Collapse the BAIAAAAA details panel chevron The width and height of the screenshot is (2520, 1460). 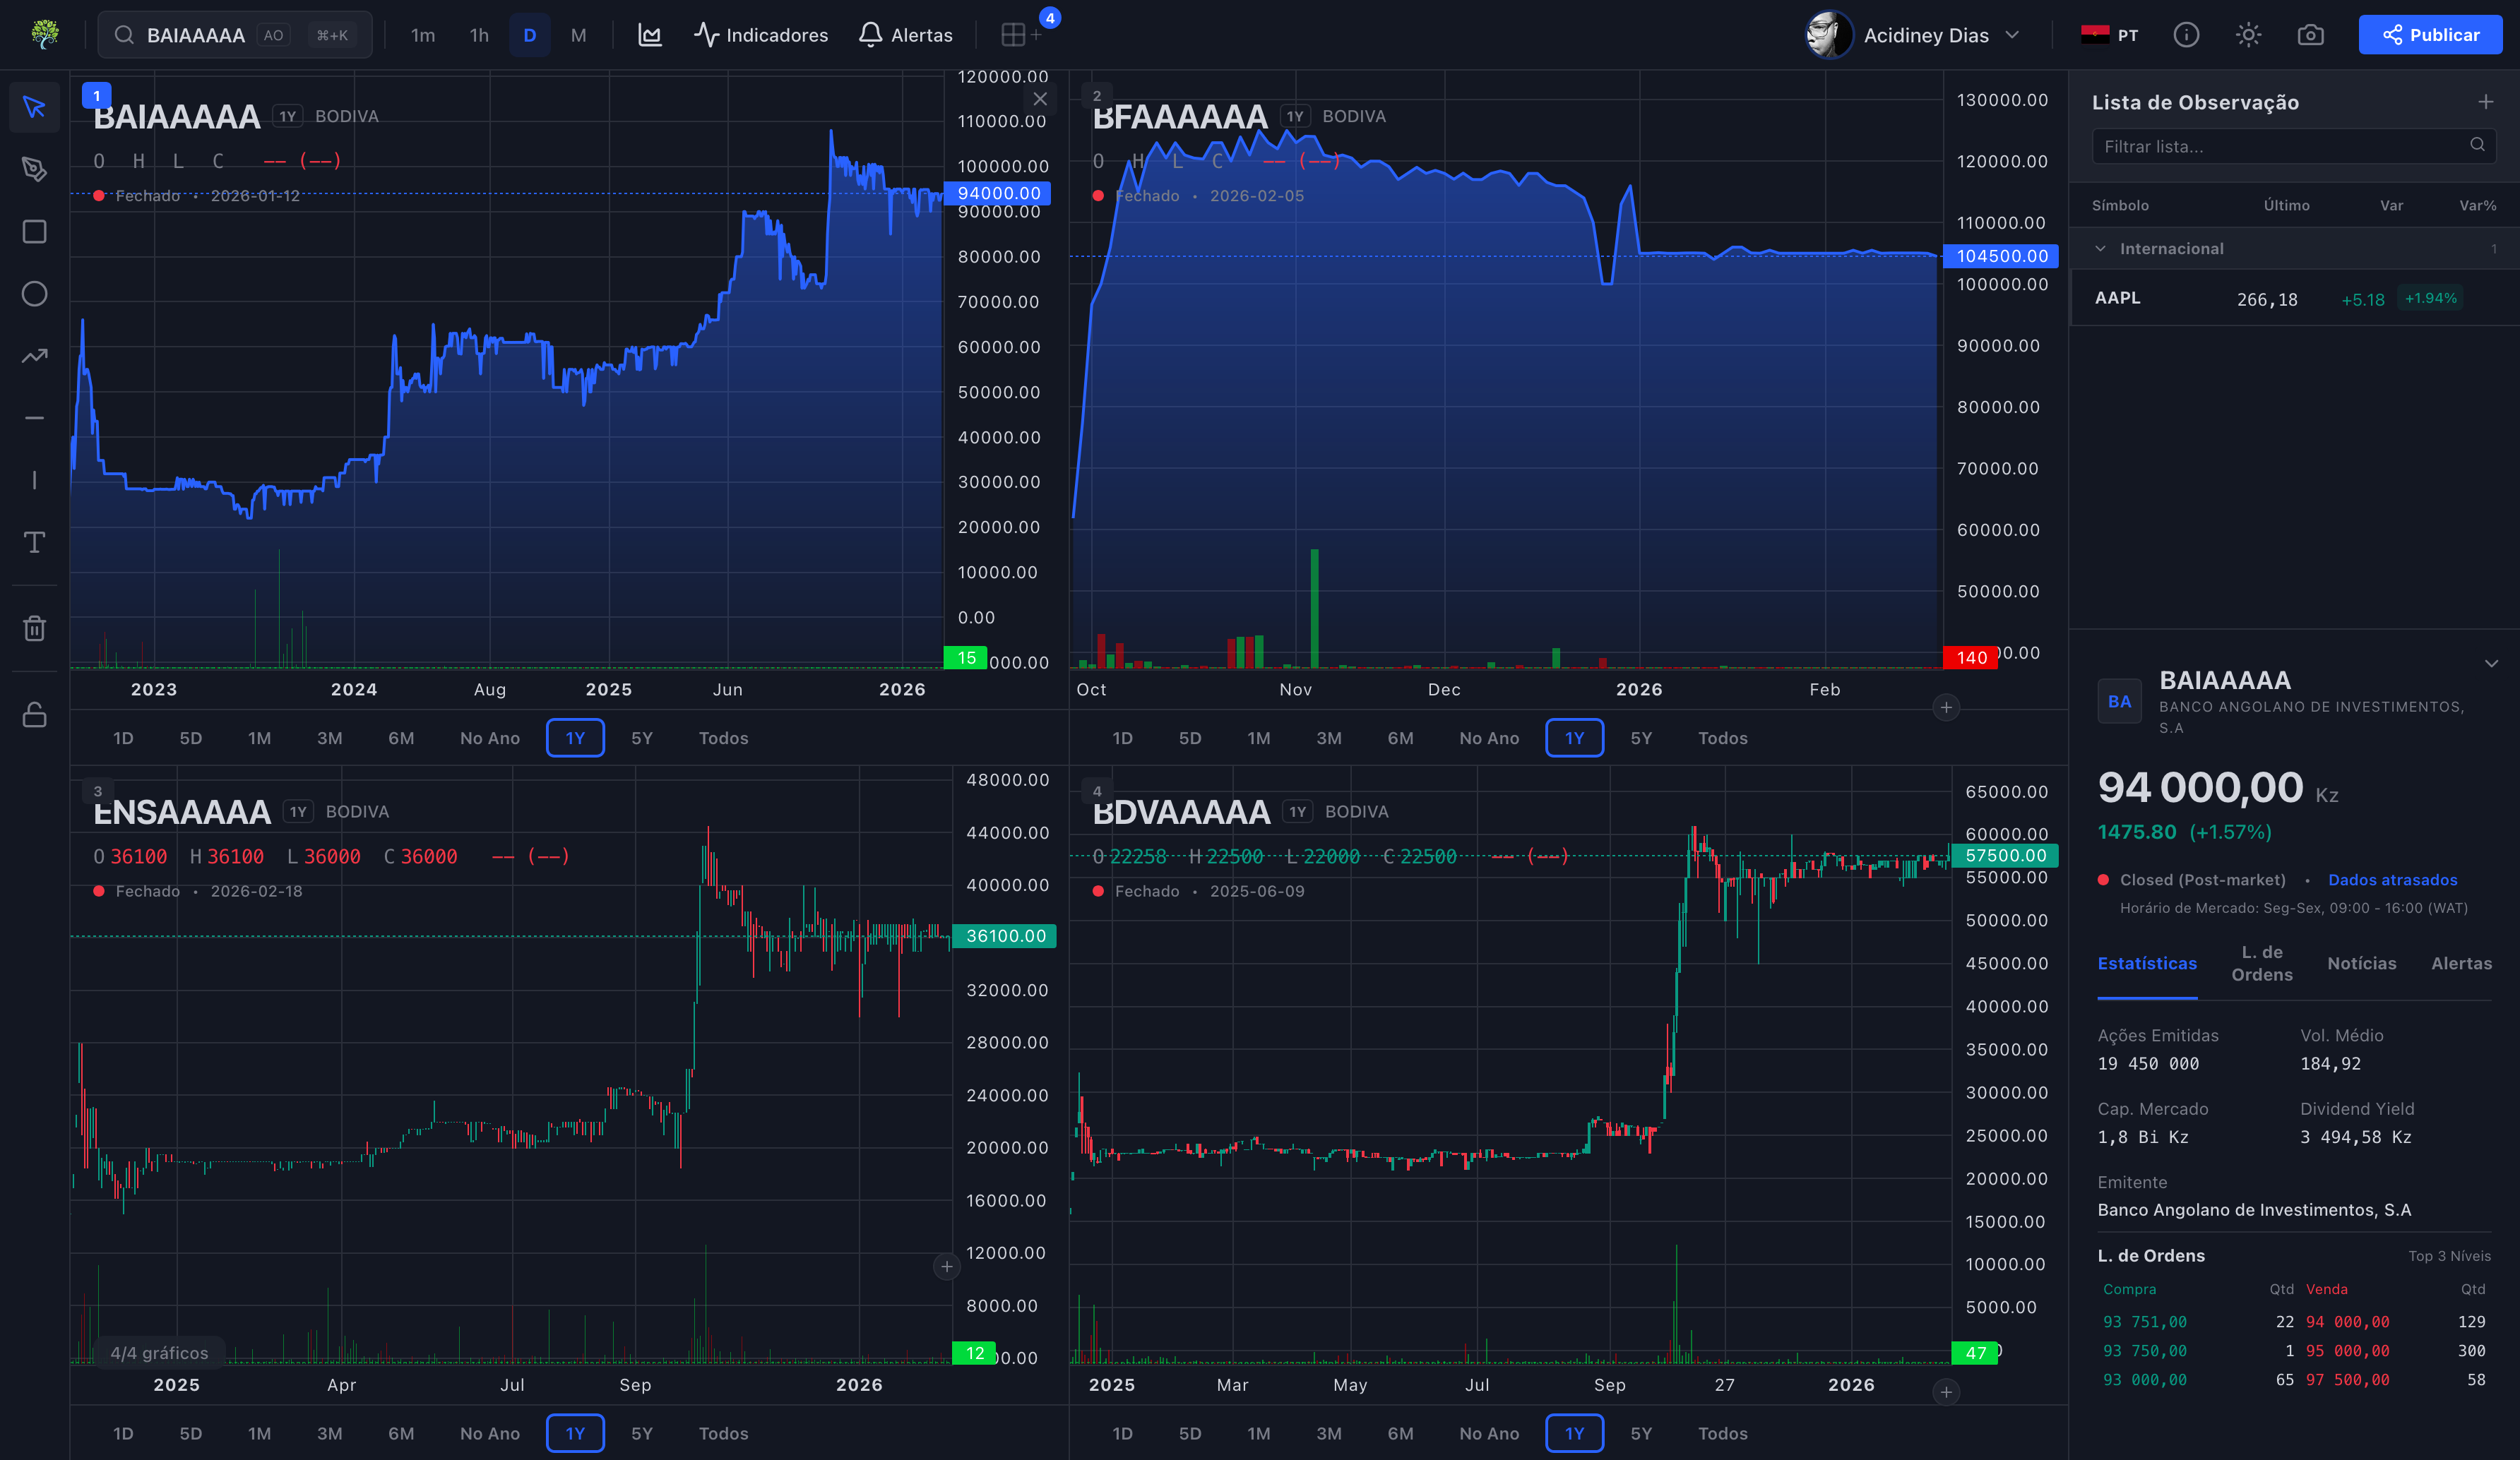(2491, 664)
